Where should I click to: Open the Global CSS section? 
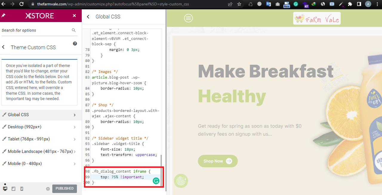[x=41, y=114]
